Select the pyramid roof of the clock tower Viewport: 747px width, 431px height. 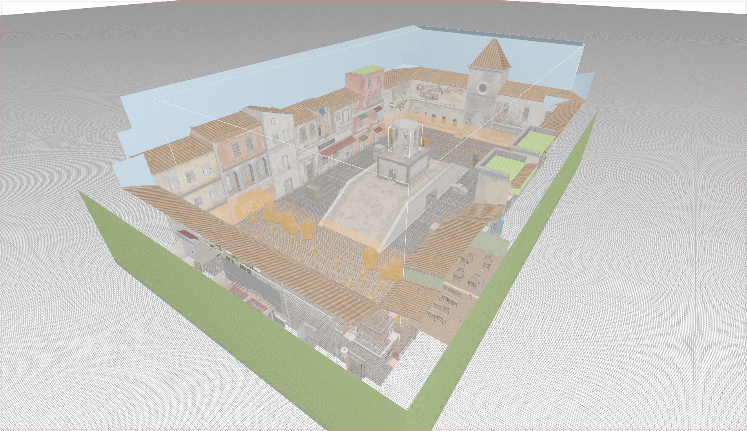coord(490,55)
